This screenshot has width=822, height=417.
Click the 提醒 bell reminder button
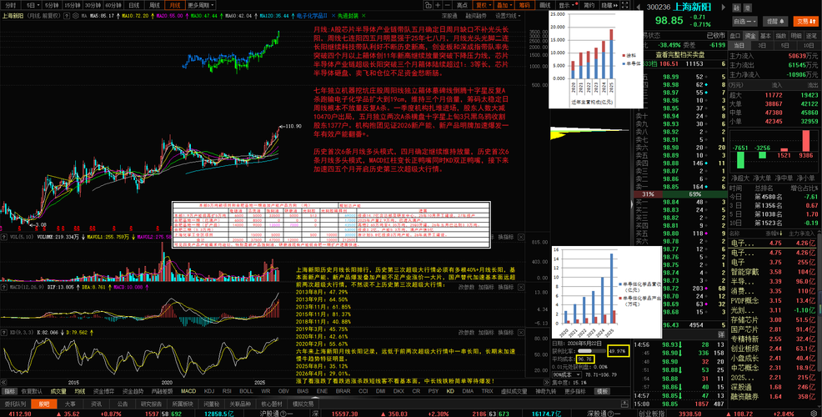click(775, 22)
